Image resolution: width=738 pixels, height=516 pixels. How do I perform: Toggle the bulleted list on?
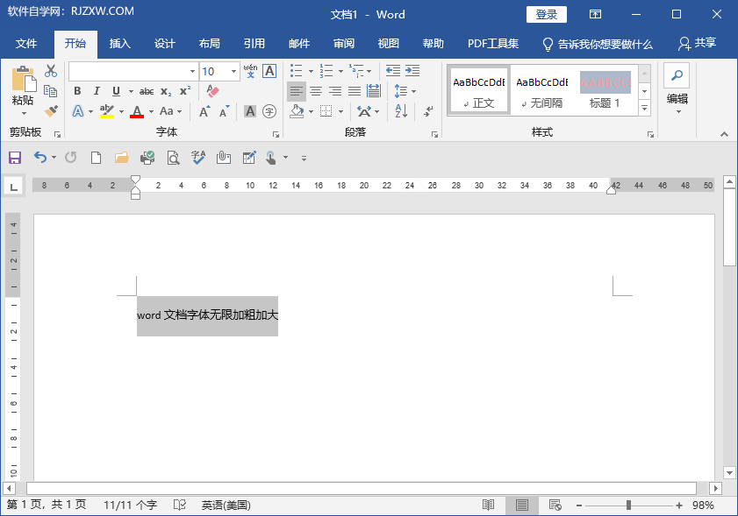pyautogui.click(x=296, y=70)
